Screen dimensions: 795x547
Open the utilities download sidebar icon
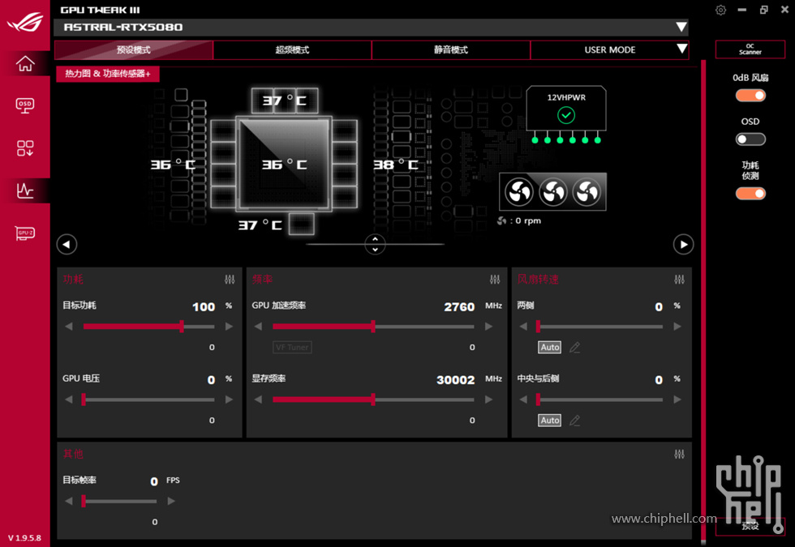coord(25,147)
